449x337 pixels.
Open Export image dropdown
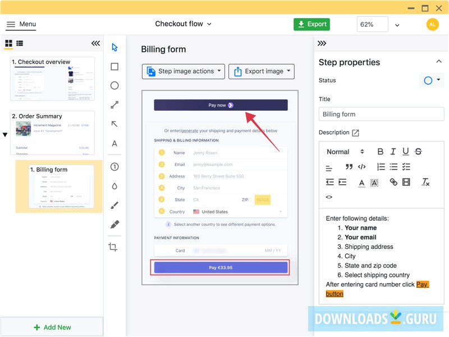click(x=262, y=71)
